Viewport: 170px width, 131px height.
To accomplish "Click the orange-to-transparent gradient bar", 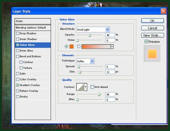I will pyautogui.click(x=96, y=47).
